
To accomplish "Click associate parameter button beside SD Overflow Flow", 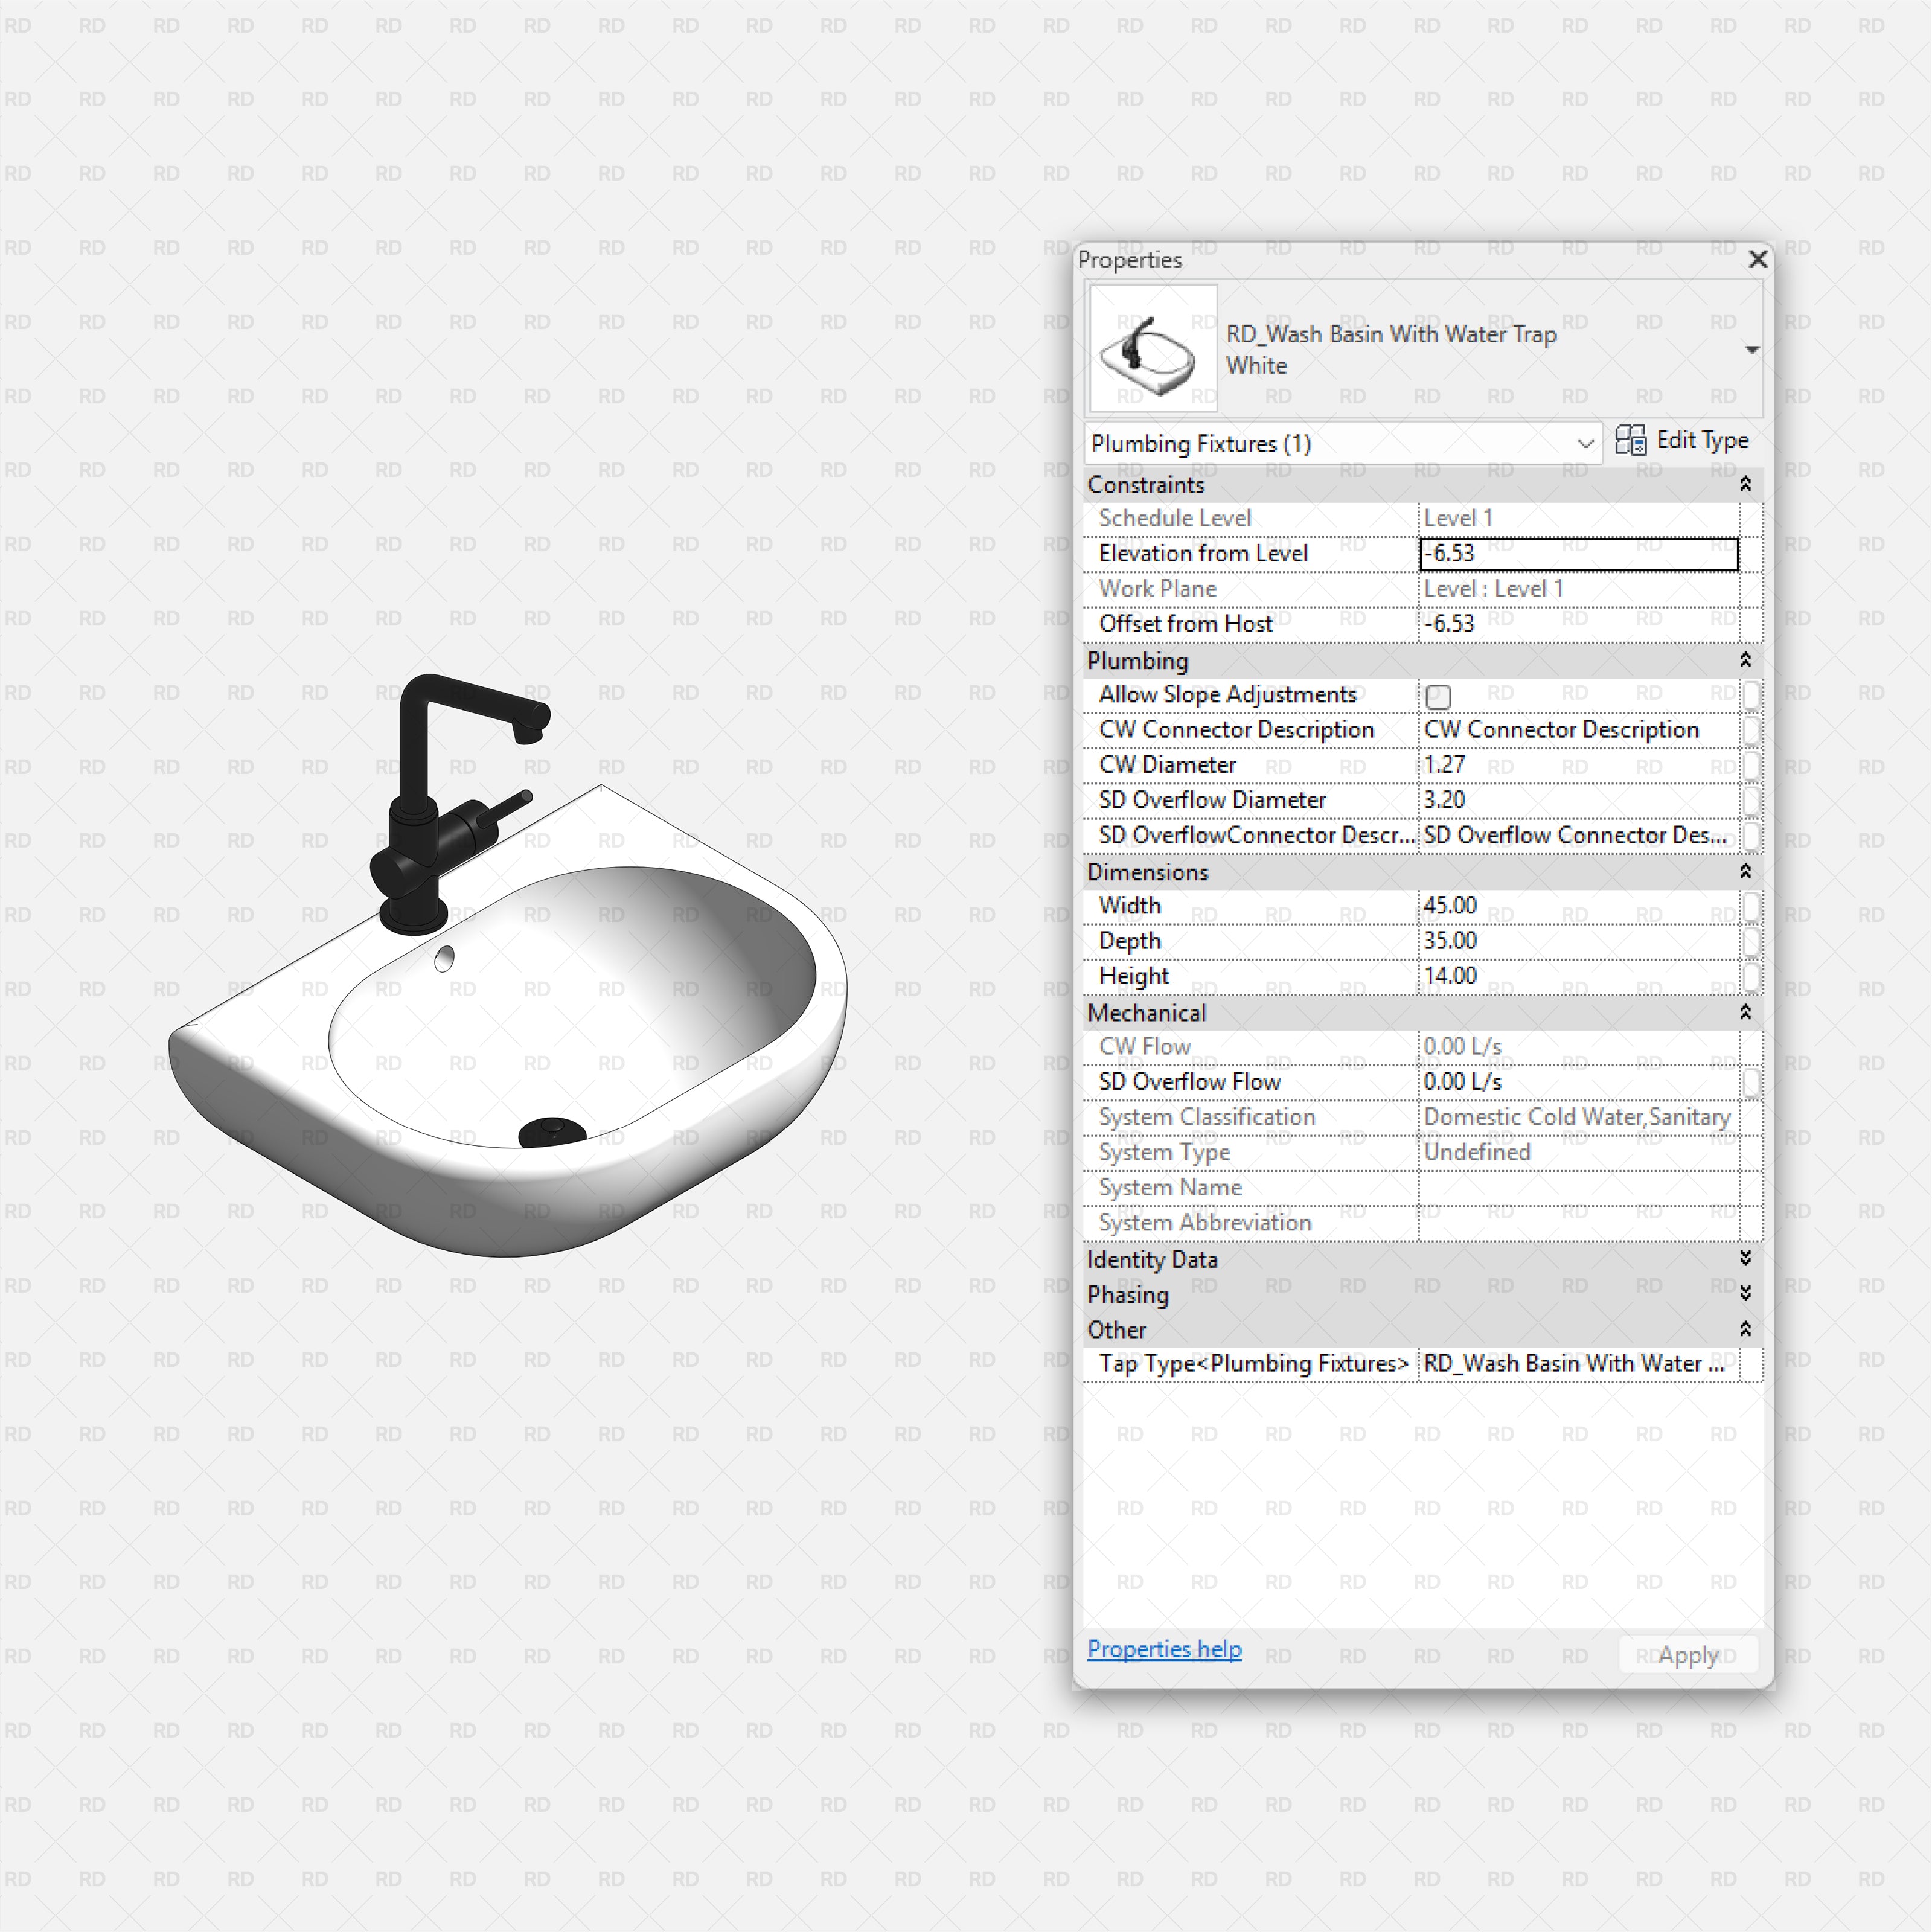I will 1752,1082.
